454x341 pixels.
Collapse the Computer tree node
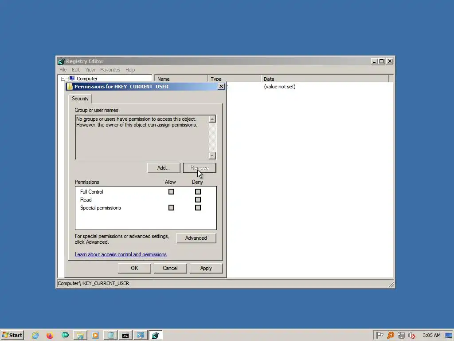click(x=63, y=79)
